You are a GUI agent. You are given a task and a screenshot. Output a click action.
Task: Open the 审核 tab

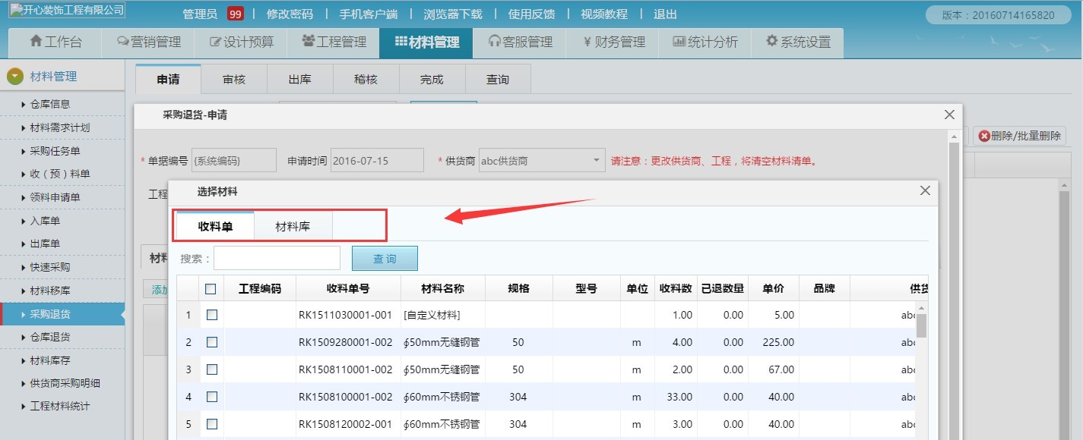234,78
